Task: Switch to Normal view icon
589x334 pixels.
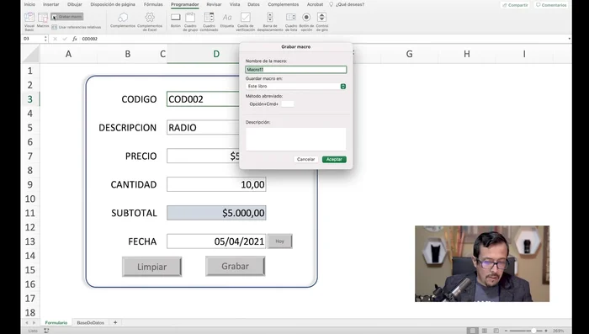Action: 473,331
